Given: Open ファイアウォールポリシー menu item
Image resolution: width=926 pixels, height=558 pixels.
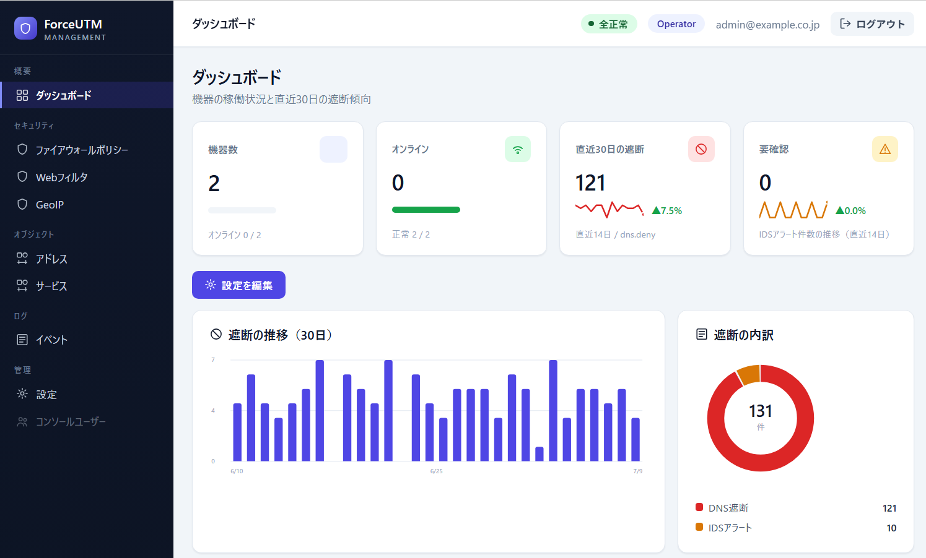Looking at the screenshot, I should point(87,150).
